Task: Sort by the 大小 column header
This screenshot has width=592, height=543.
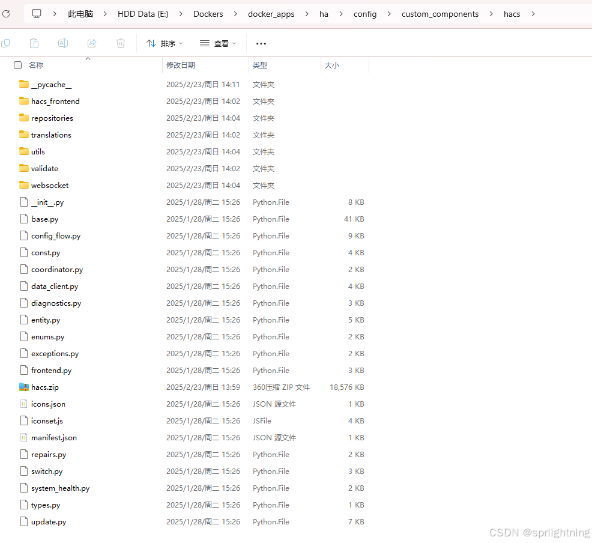Action: tap(332, 65)
